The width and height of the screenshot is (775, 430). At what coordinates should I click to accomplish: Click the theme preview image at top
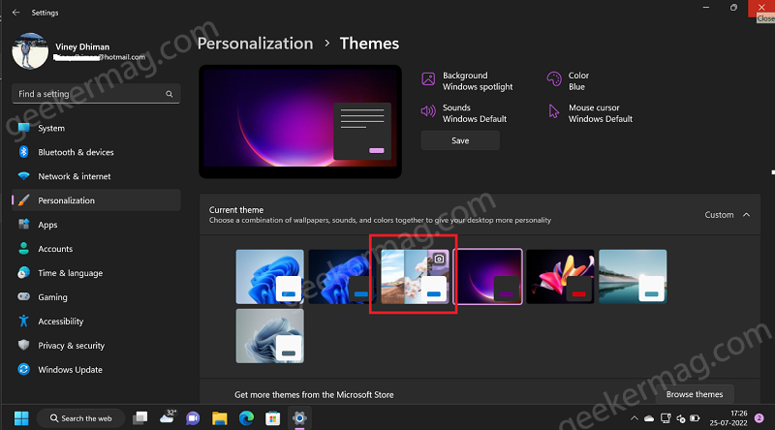coord(300,122)
